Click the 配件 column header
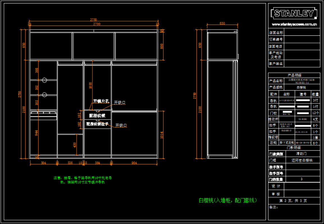The height and width of the screenshot is (224, 324). point(273,94)
